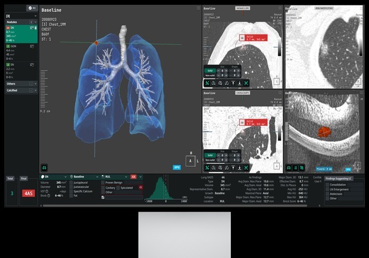
Task: Click the lung view icon below 3D viewport
Action: 44,167
